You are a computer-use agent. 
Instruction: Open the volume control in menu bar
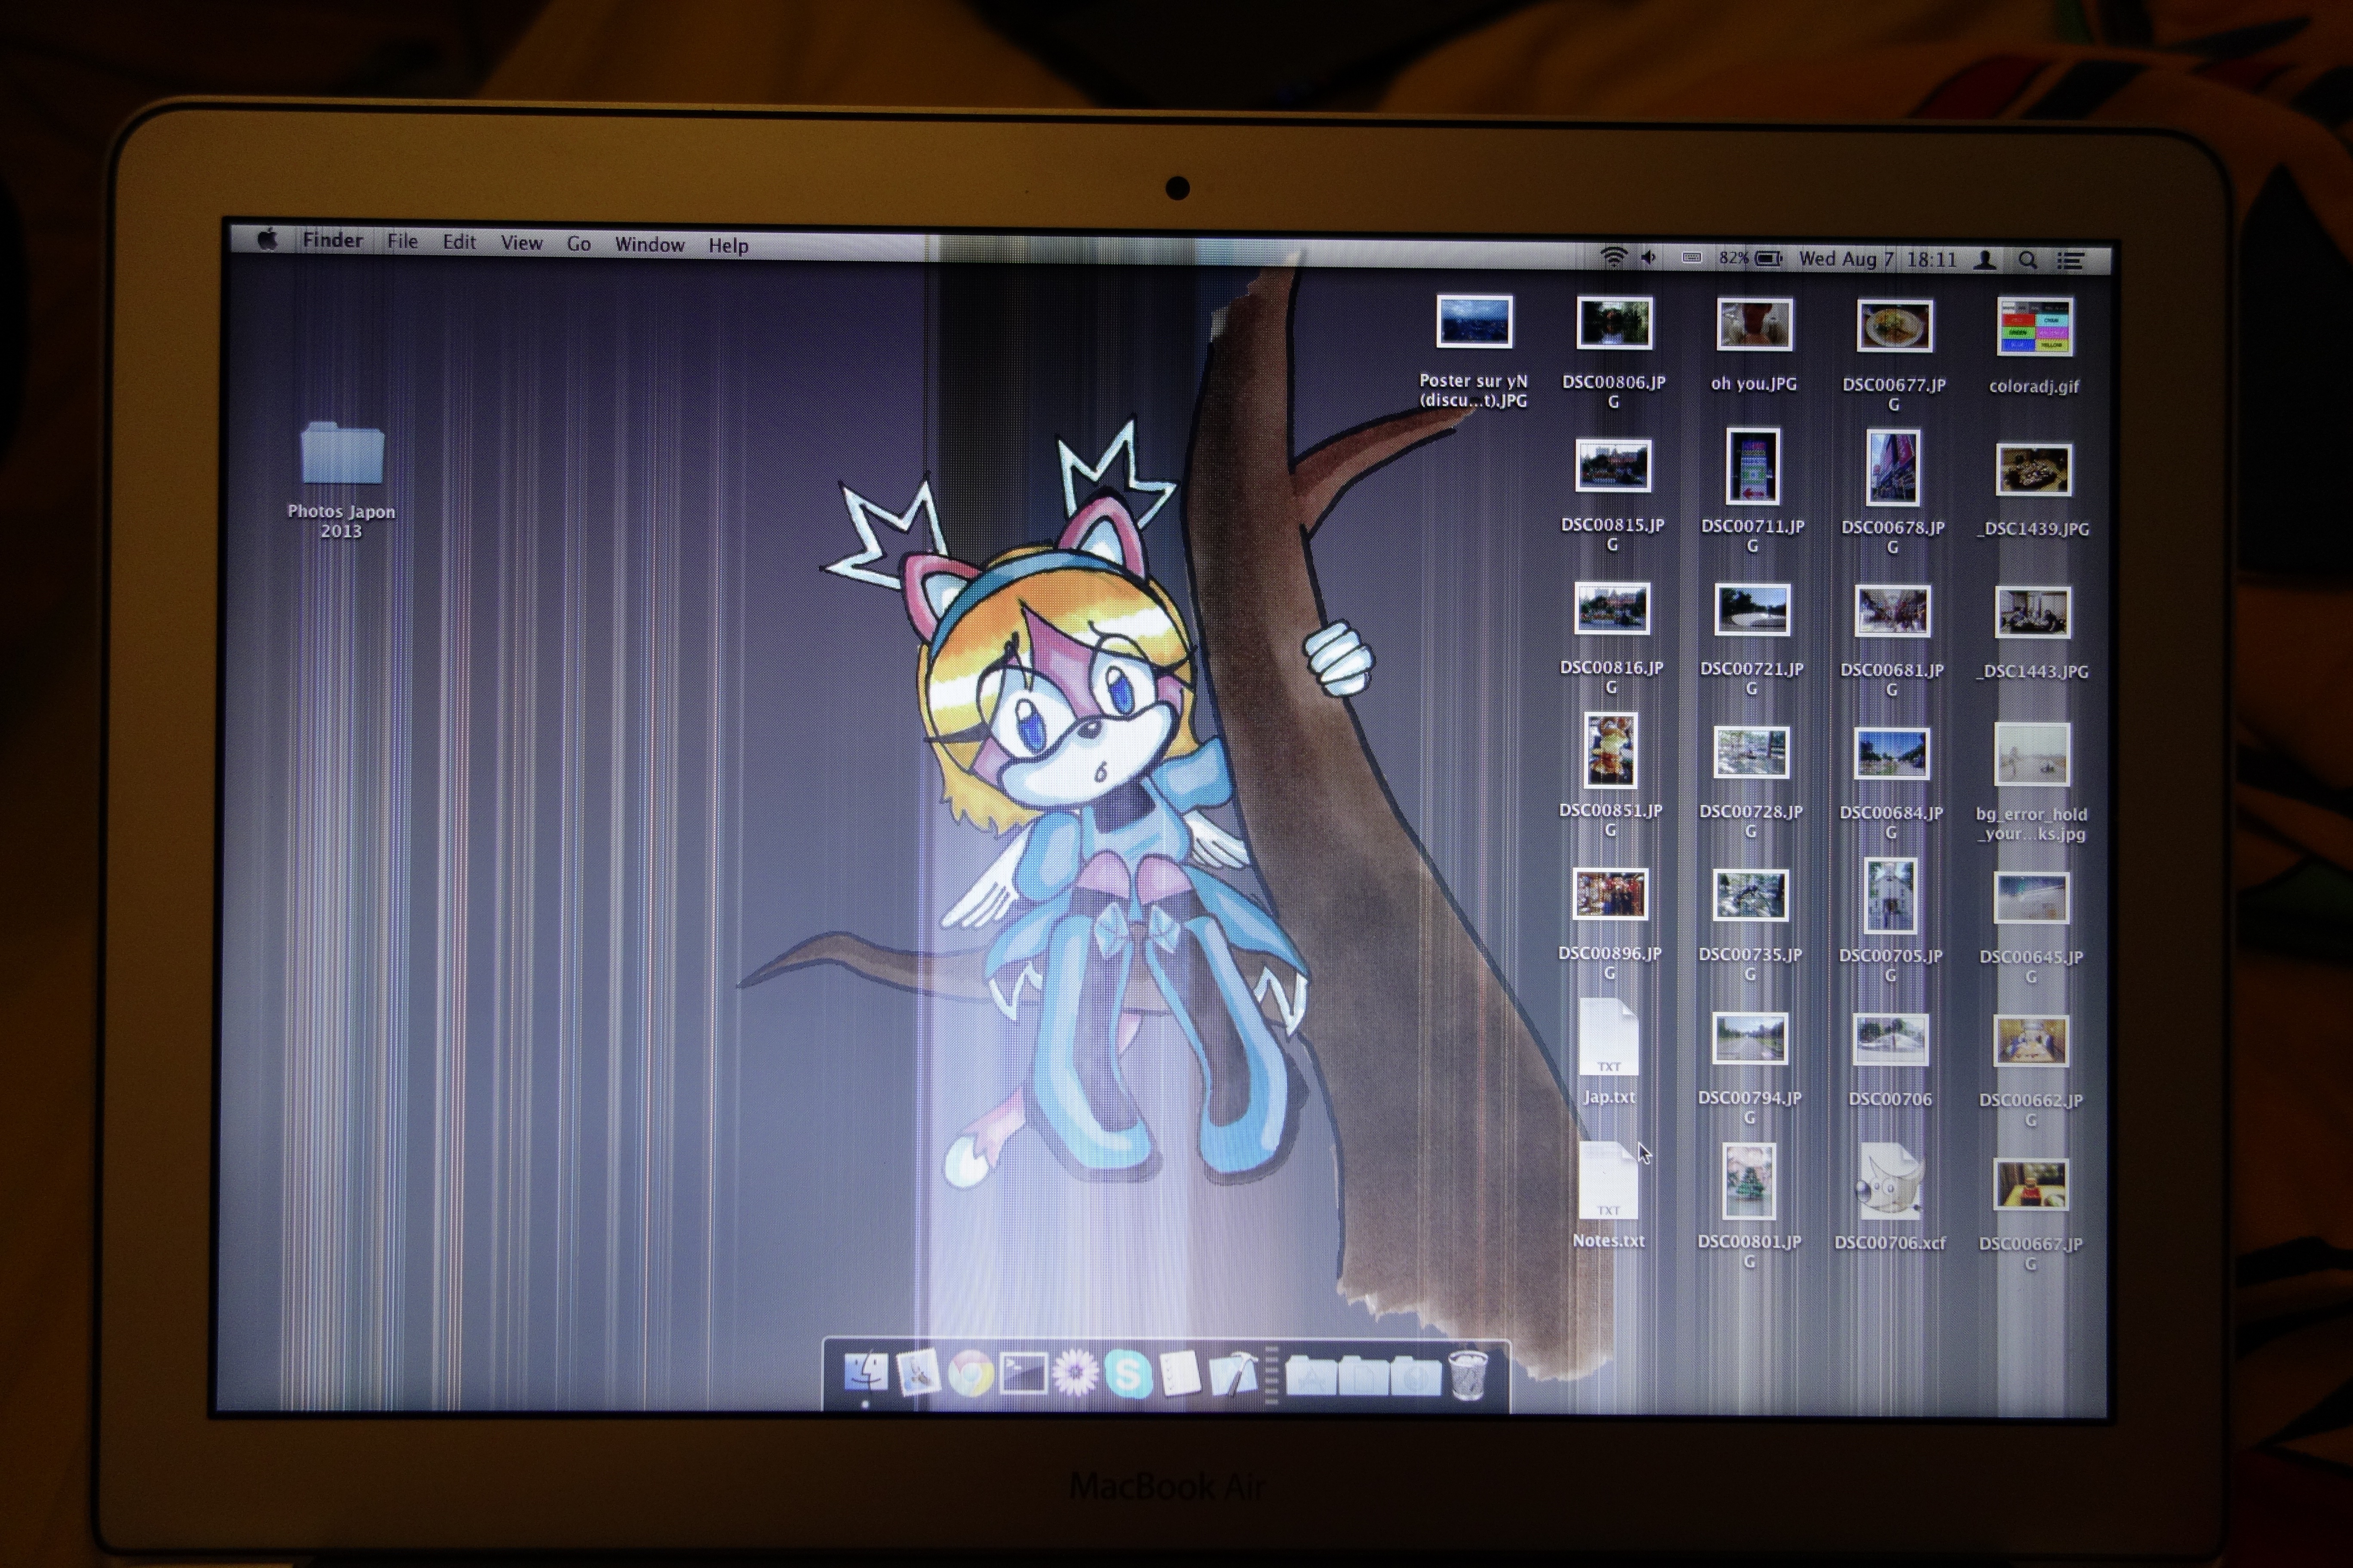[1649, 257]
